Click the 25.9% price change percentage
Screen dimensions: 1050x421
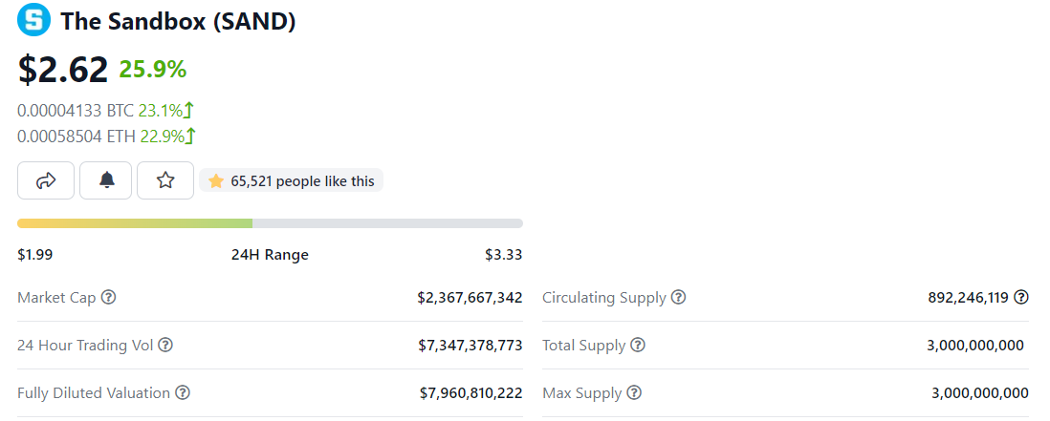pos(153,69)
